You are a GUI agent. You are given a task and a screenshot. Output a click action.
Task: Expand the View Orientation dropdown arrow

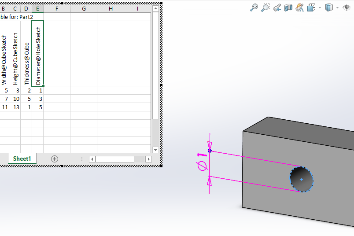pos(320,8)
